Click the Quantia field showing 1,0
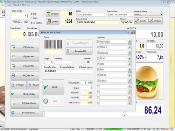The height and width of the screenshot is (131, 175). (86, 88)
